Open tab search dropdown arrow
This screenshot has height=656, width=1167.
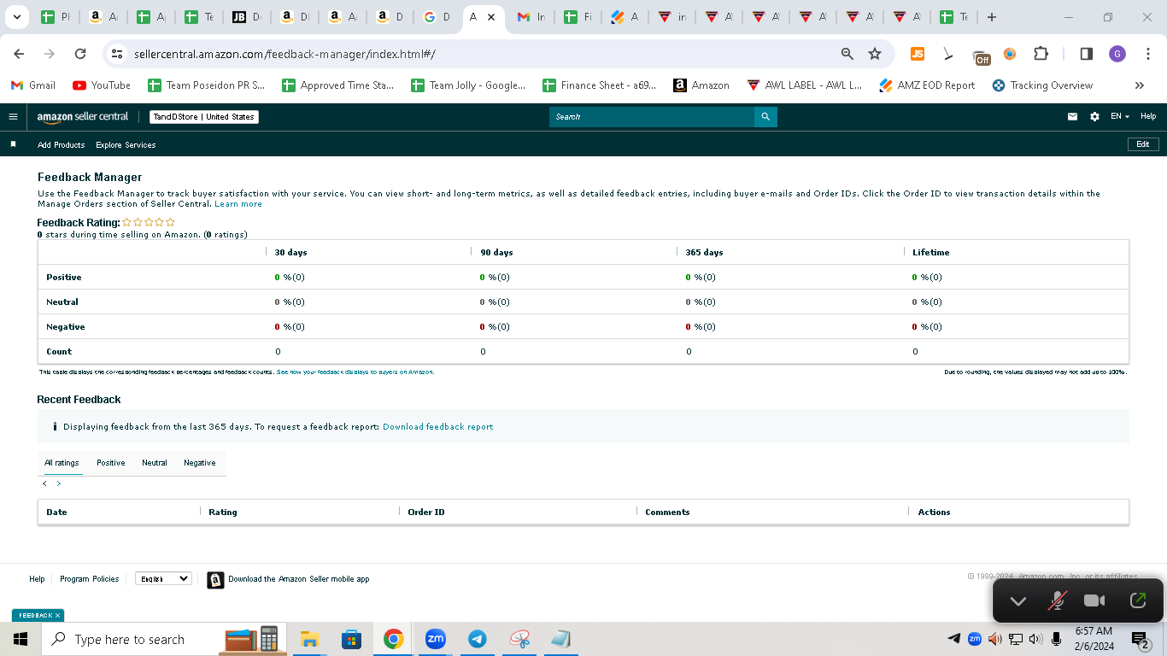[x=18, y=17]
